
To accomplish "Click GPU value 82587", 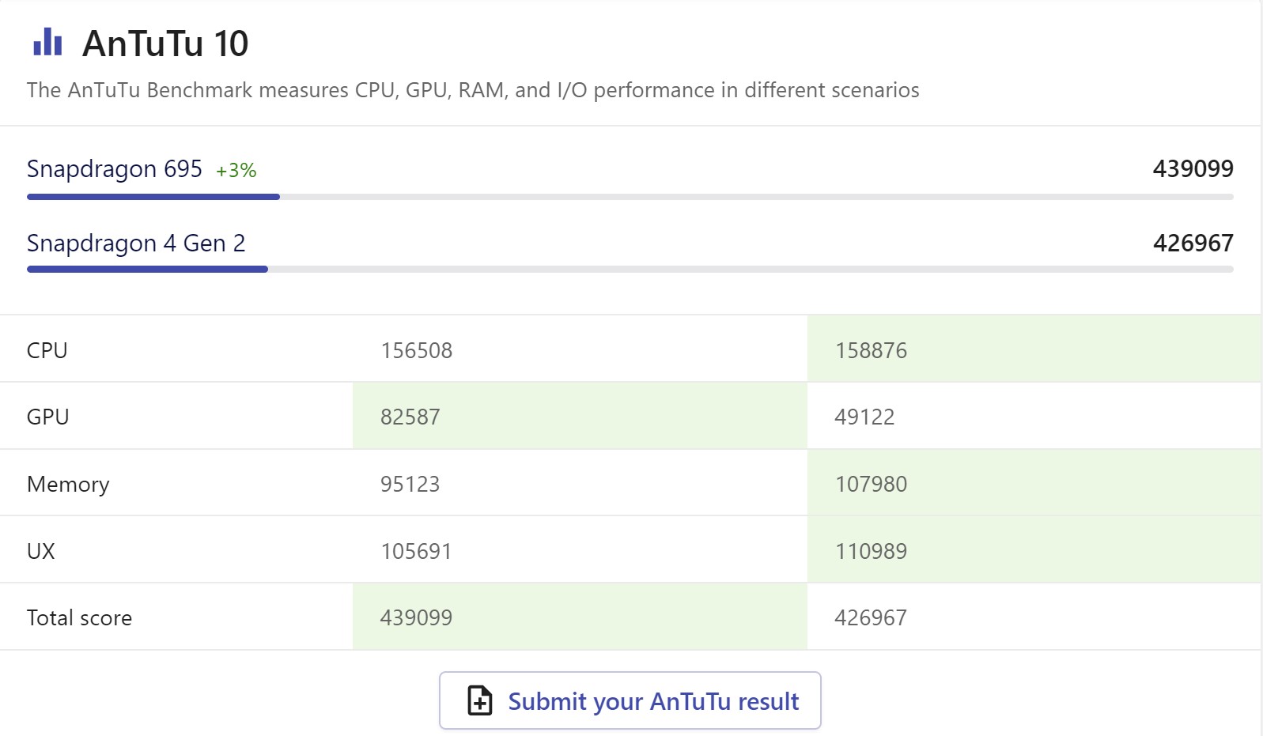I will coord(410,417).
